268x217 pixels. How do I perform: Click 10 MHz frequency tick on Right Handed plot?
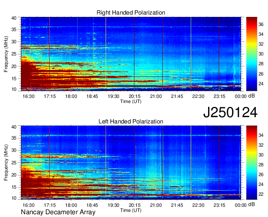(14, 89)
